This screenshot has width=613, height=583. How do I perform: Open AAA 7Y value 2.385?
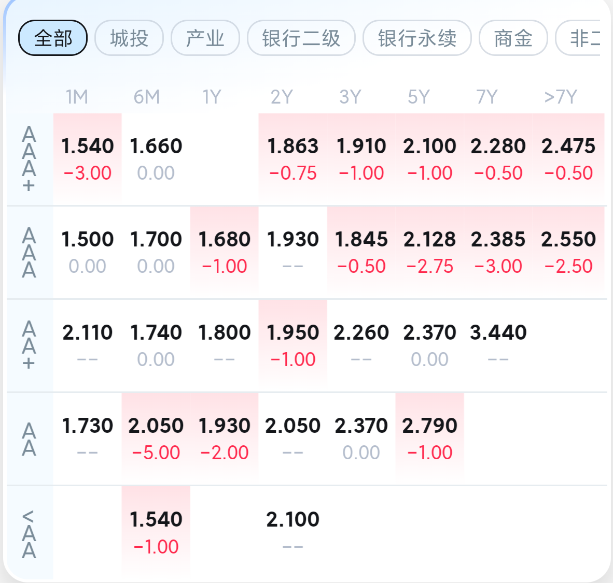point(498,253)
